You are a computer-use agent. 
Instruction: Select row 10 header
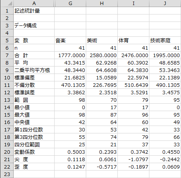[7, 77]
